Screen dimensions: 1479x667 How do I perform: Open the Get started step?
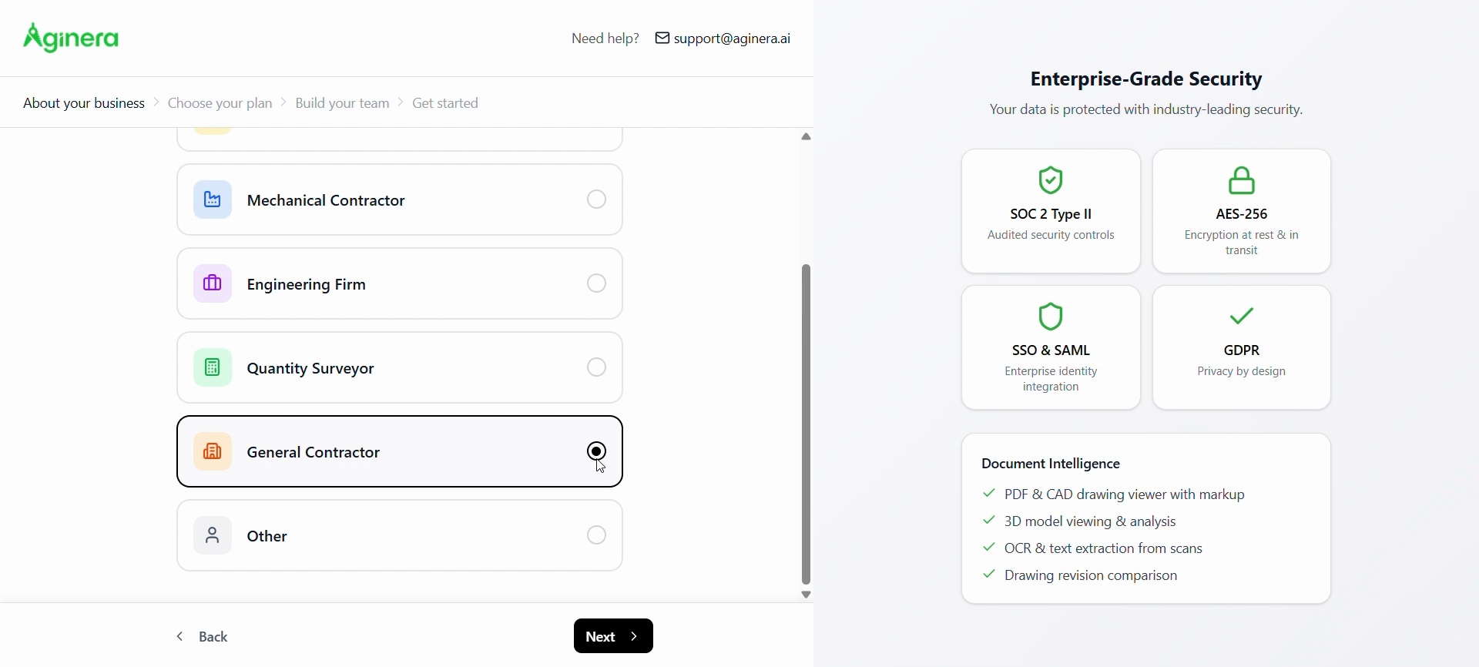(446, 103)
